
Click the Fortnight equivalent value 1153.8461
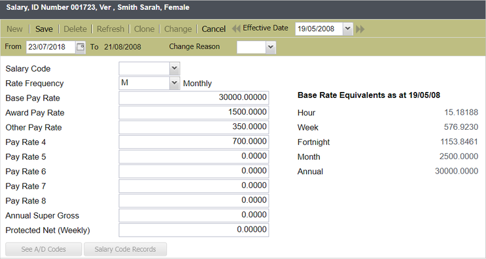pos(459,142)
